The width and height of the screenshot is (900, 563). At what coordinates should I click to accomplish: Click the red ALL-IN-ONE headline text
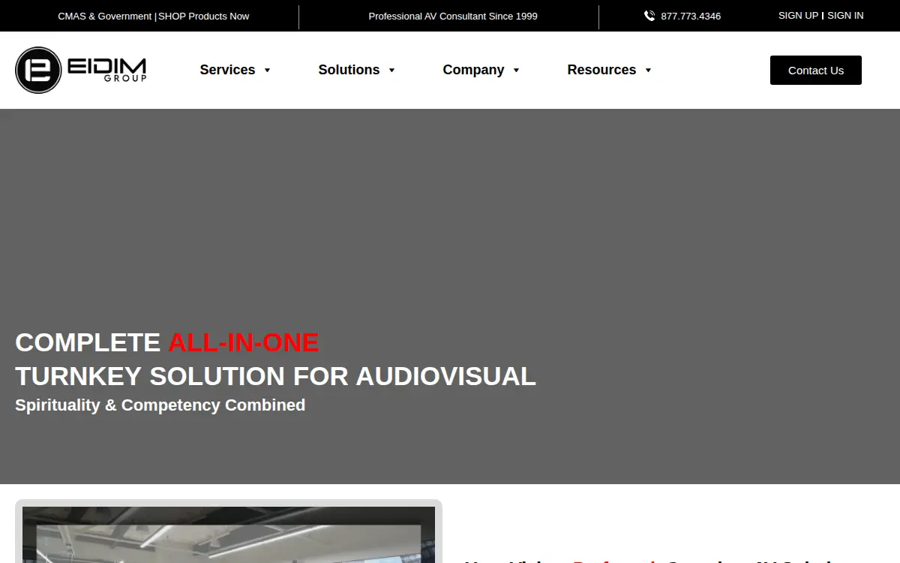coord(244,342)
